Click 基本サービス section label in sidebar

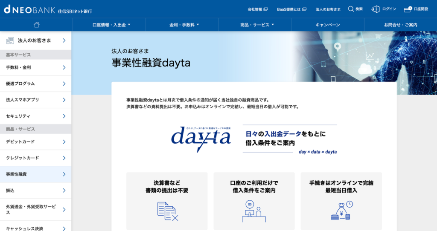coord(18,55)
